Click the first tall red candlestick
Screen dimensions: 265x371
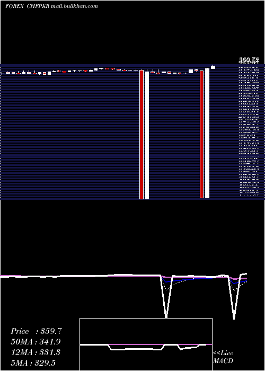coord(142,135)
